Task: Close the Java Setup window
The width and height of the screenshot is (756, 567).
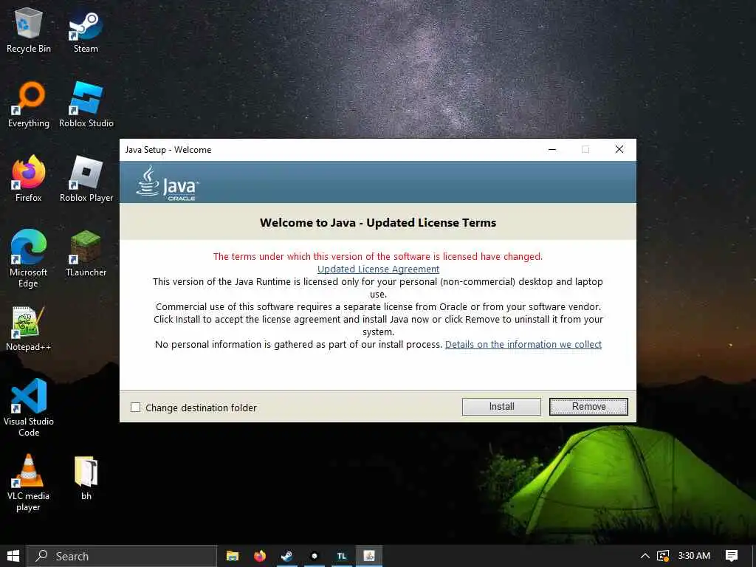Action: (619, 149)
